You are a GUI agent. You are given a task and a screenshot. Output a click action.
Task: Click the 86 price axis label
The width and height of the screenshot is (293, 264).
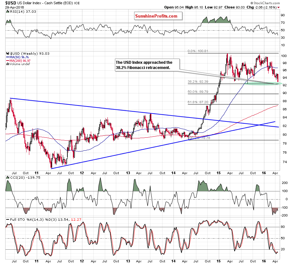(285, 109)
